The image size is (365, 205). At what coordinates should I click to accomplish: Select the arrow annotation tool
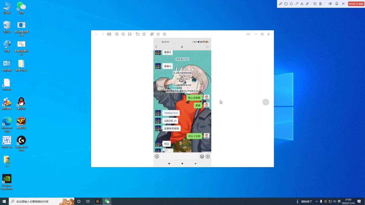point(297,4)
